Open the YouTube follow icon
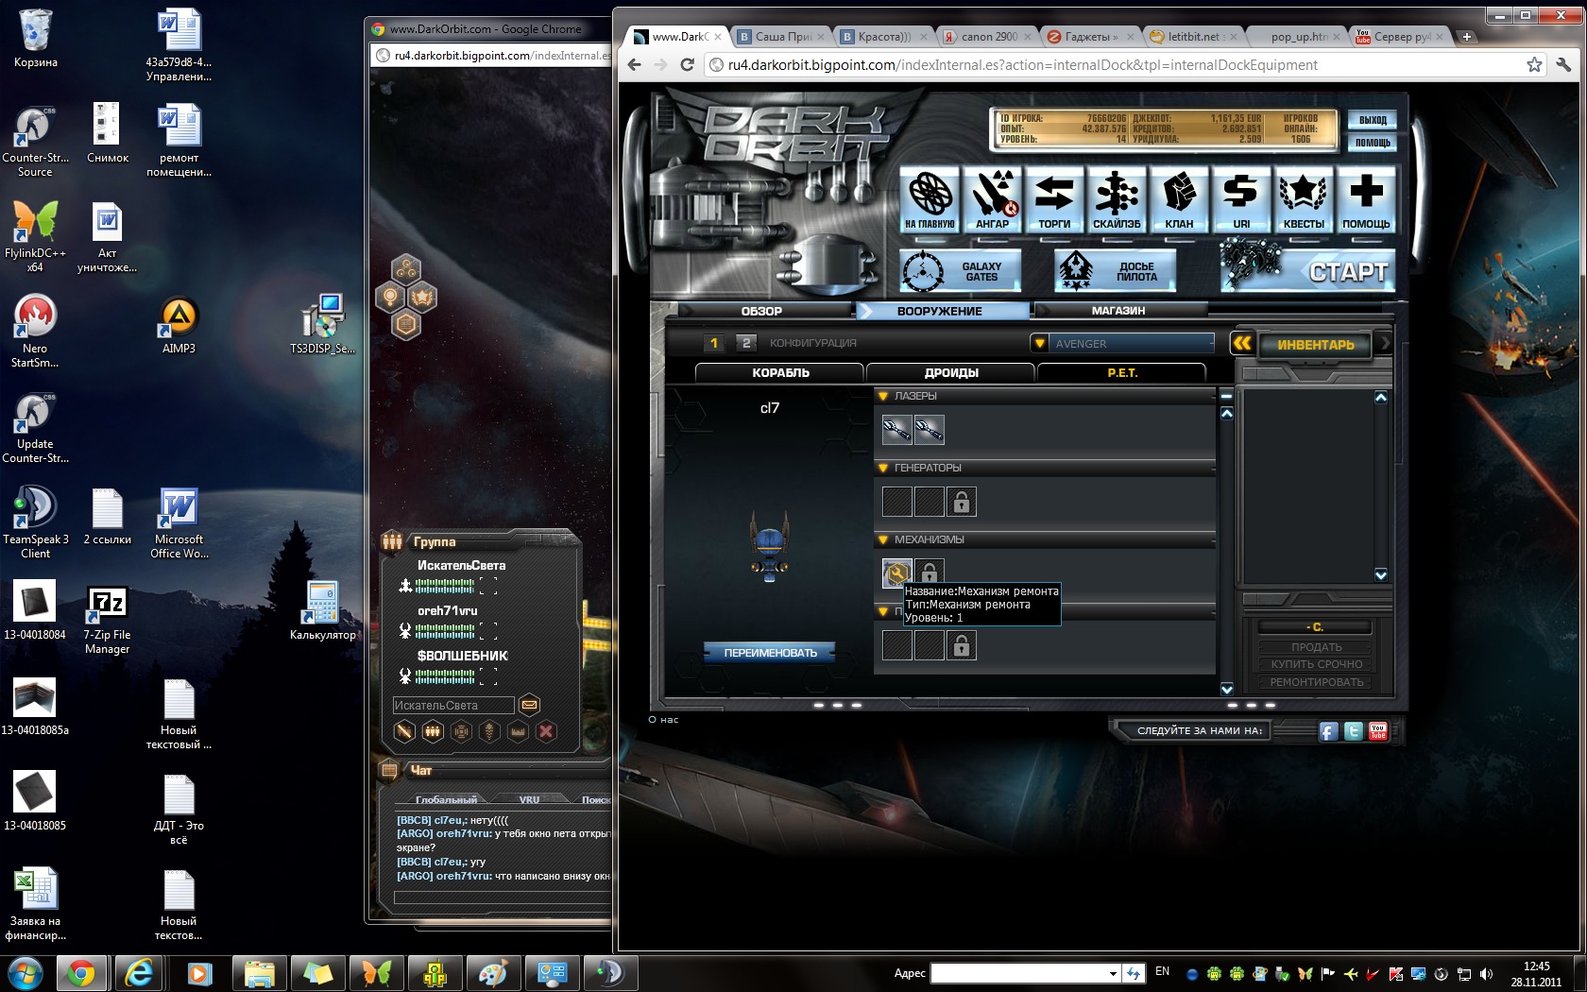Screen dimensions: 1587x992 pyautogui.click(x=1378, y=731)
